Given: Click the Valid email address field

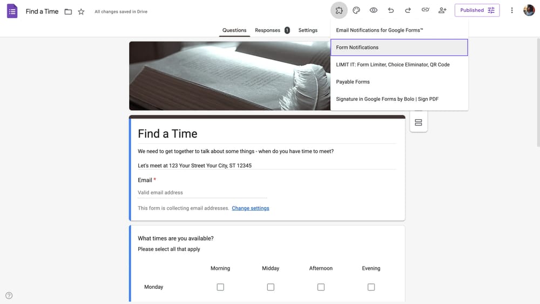Looking at the screenshot, I should (x=202, y=192).
